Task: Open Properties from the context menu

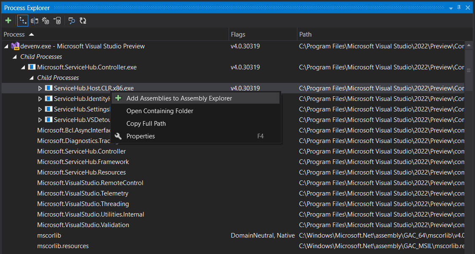Action: (x=196, y=136)
